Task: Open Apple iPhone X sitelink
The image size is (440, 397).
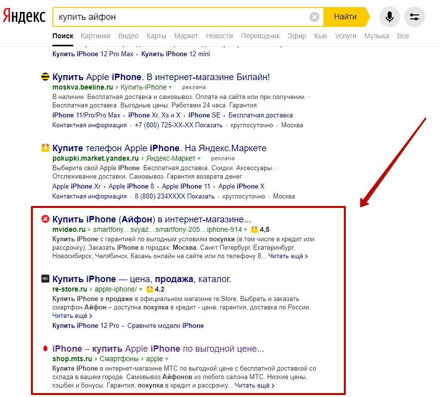Action: point(241,187)
